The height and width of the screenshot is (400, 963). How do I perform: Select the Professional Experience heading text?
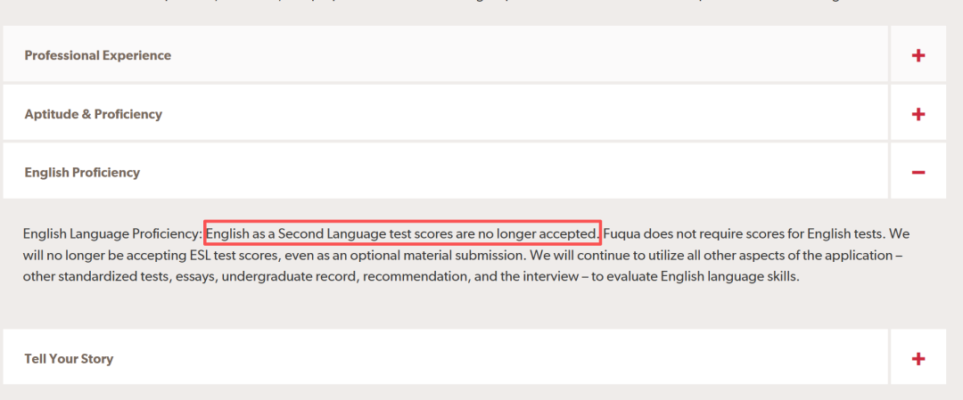coord(97,55)
